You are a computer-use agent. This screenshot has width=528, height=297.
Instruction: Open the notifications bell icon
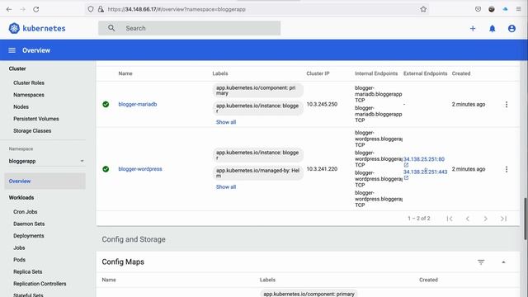click(493, 29)
